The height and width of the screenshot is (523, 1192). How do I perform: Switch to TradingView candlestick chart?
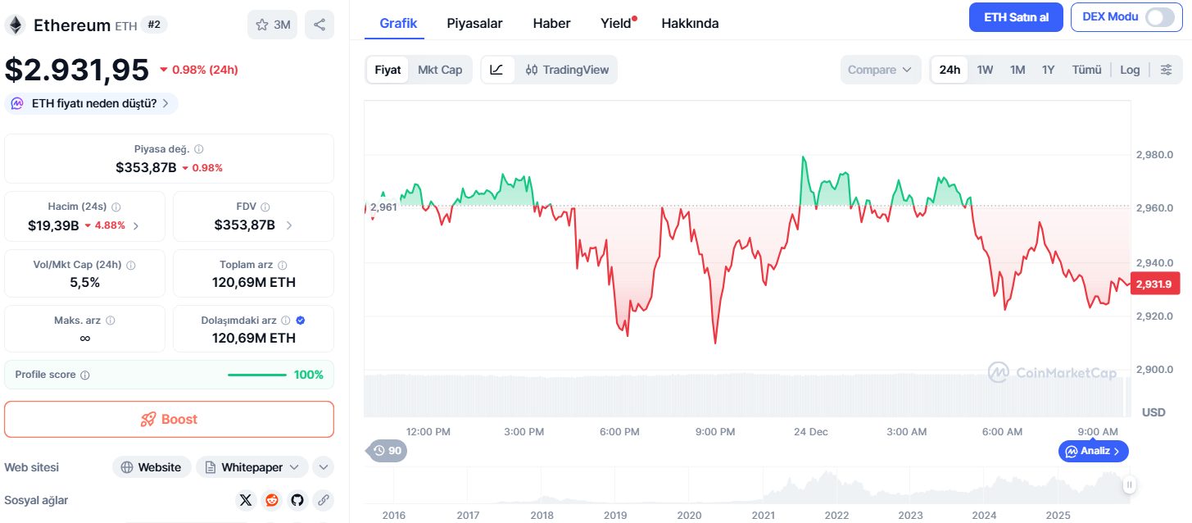[x=567, y=70]
